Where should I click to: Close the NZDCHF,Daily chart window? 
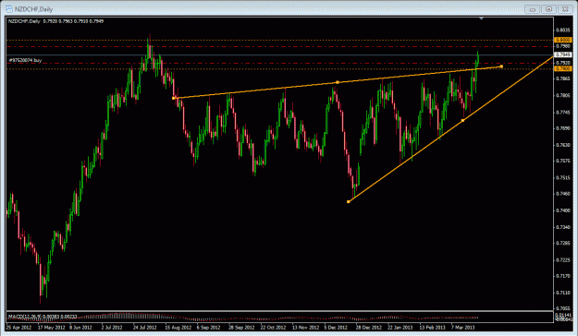565,9
